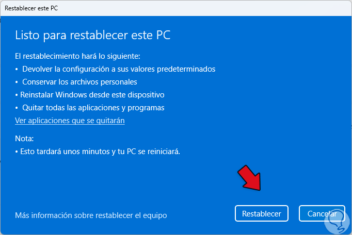Image resolution: width=352 pixels, height=235 pixels.
Task: Open 'Más información sobre restablecer el equipo' link
Action: tap(91, 215)
